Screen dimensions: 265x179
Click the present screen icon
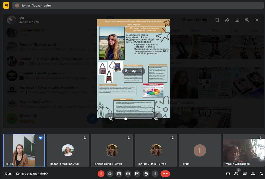click(x=137, y=174)
